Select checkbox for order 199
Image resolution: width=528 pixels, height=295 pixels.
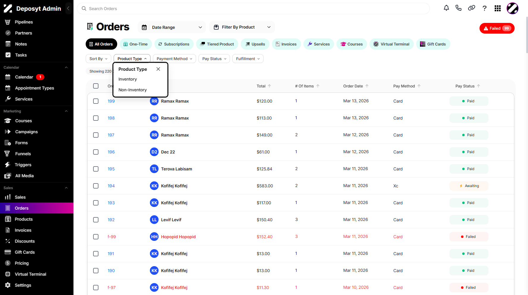click(96, 101)
